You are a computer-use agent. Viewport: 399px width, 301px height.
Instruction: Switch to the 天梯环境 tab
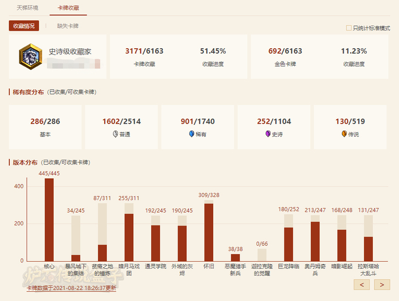[x=27, y=8]
